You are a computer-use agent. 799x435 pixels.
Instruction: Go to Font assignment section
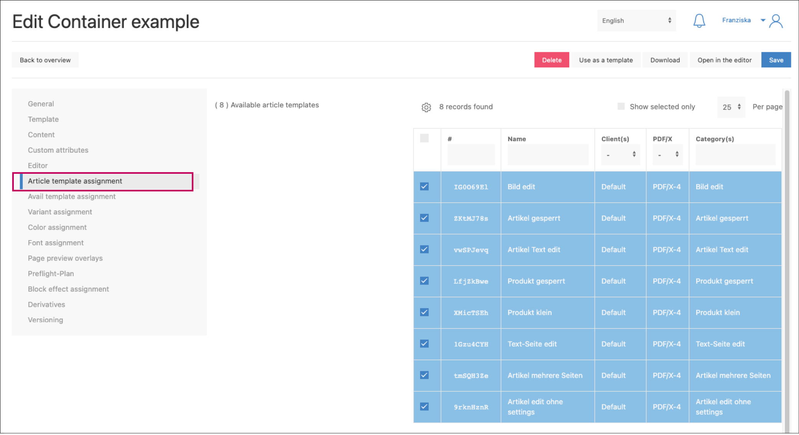click(56, 243)
